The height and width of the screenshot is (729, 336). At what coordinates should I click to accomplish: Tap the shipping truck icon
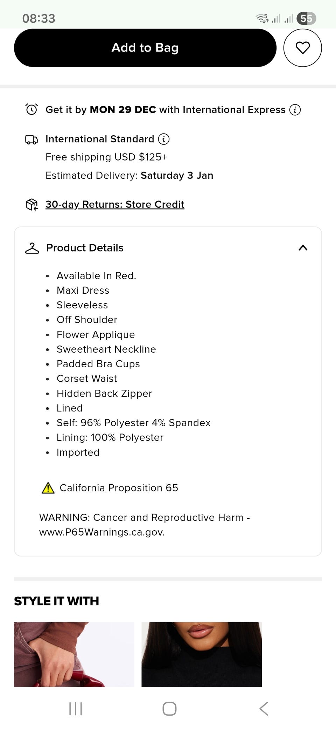point(31,139)
